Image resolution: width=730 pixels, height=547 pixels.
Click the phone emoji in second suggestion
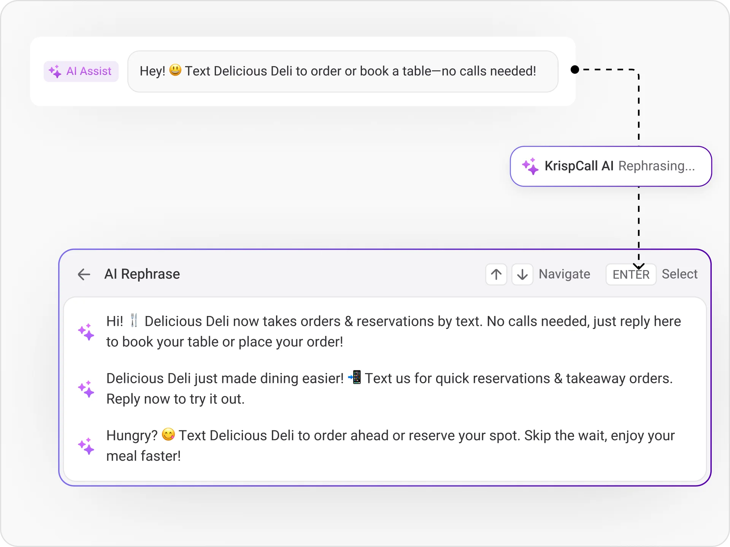click(x=355, y=377)
